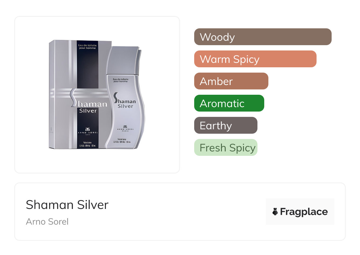Viewport: 360px width, 255px height.
Task: Click the Eau de toilette text on the bottle
Action: 120,80
